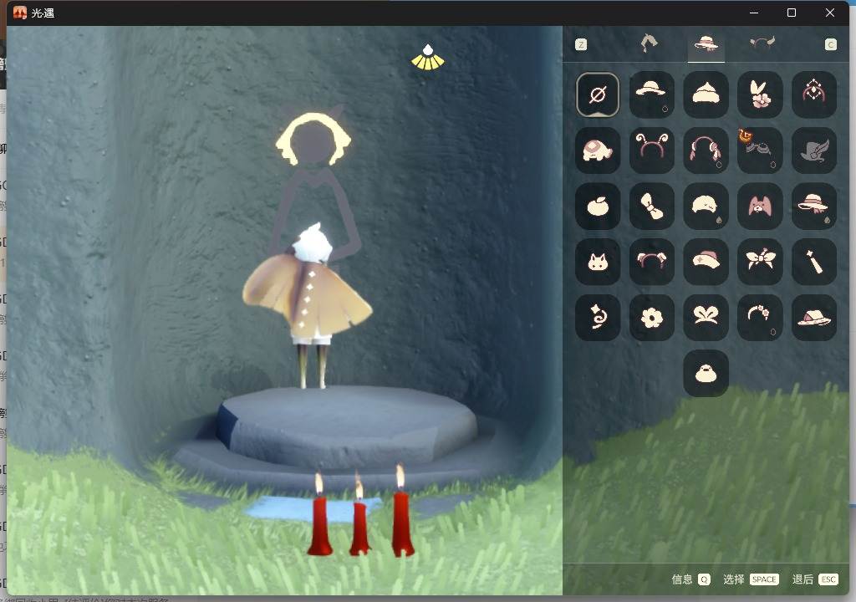Select the sun hat with red ribbon
This screenshot has height=602, width=856.
point(814,206)
